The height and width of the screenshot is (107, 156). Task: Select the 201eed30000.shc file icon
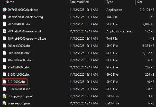(x=4, y=46)
